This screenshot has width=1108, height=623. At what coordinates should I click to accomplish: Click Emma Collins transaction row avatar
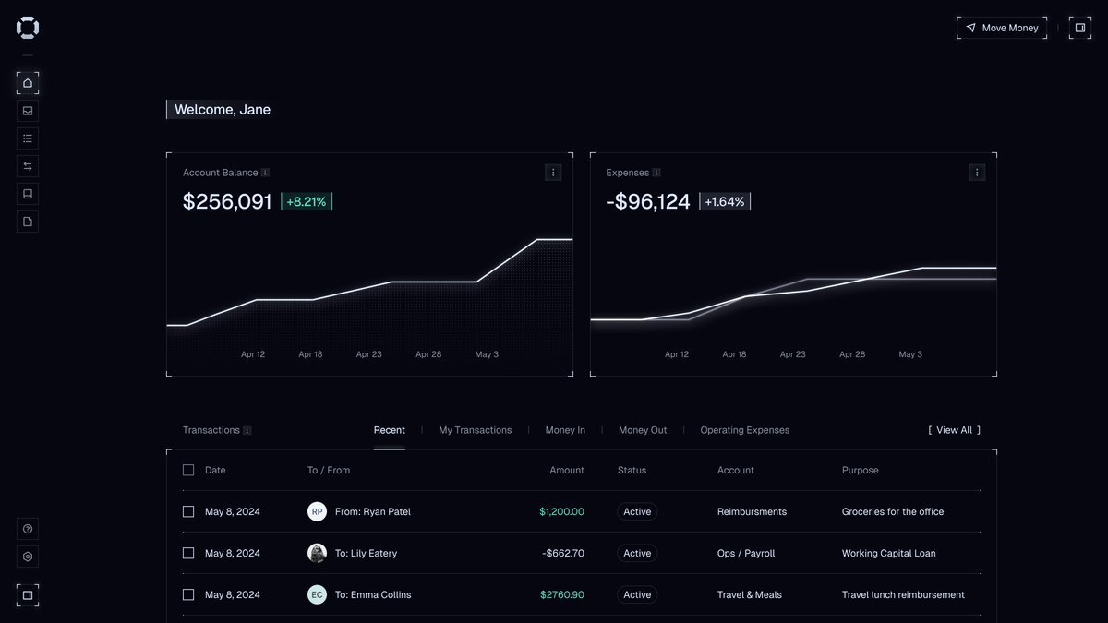(317, 594)
